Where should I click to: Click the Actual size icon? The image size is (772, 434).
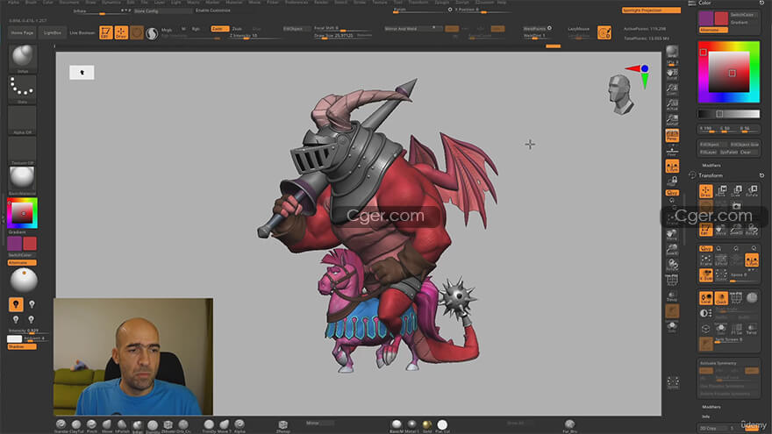(x=672, y=104)
